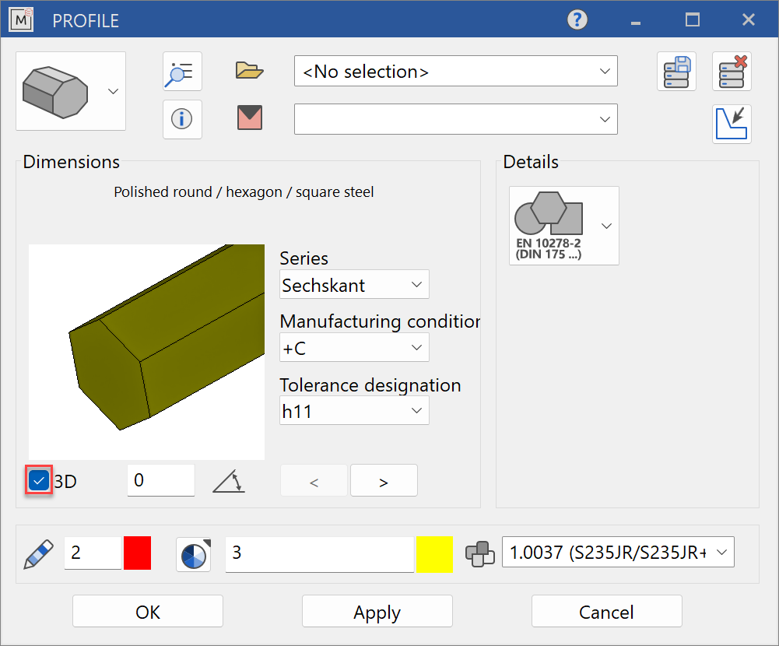Click the save to database icon
Viewport: 779px width, 646px height.
click(x=676, y=72)
